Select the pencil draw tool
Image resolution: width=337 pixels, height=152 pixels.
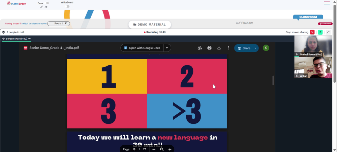coord(41,7)
